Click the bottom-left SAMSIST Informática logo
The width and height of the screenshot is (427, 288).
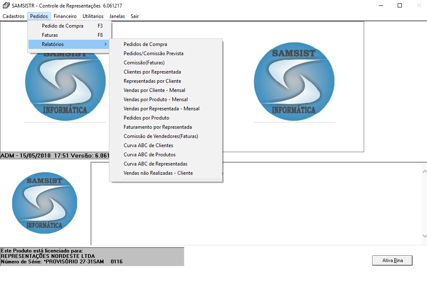click(x=45, y=203)
